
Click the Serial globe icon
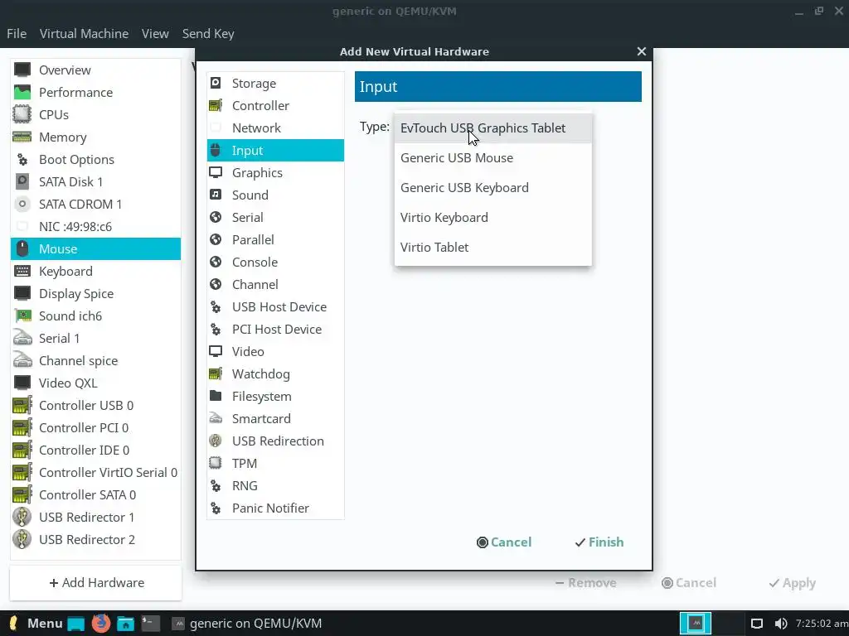pos(216,217)
